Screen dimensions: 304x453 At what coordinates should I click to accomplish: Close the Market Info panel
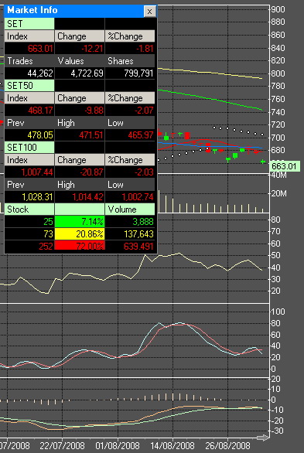149,12
